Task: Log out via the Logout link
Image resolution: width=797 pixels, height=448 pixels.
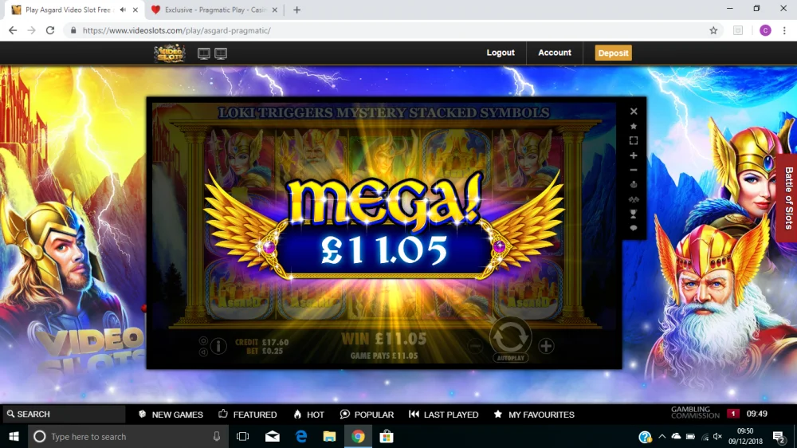Action: pos(501,53)
